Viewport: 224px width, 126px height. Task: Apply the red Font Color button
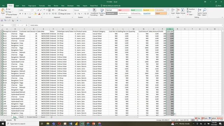click(40, 14)
